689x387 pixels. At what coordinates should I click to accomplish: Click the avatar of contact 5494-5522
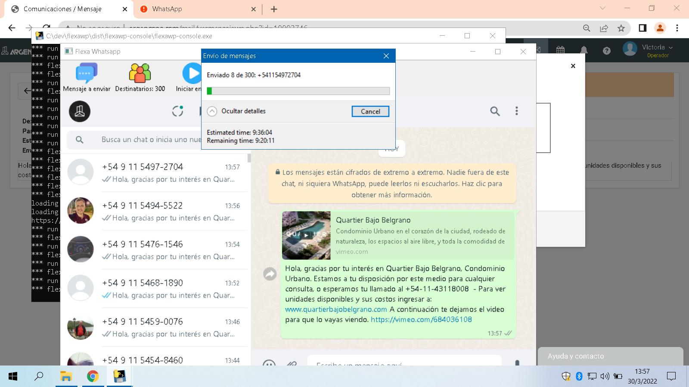coord(81,211)
